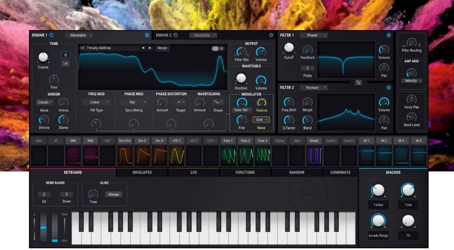Select the Keyboard tab
The width and height of the screenshot is (454, 250).
click(x=73, y=172)
